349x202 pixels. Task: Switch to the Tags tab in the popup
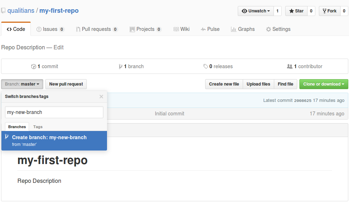coord(38,127)
